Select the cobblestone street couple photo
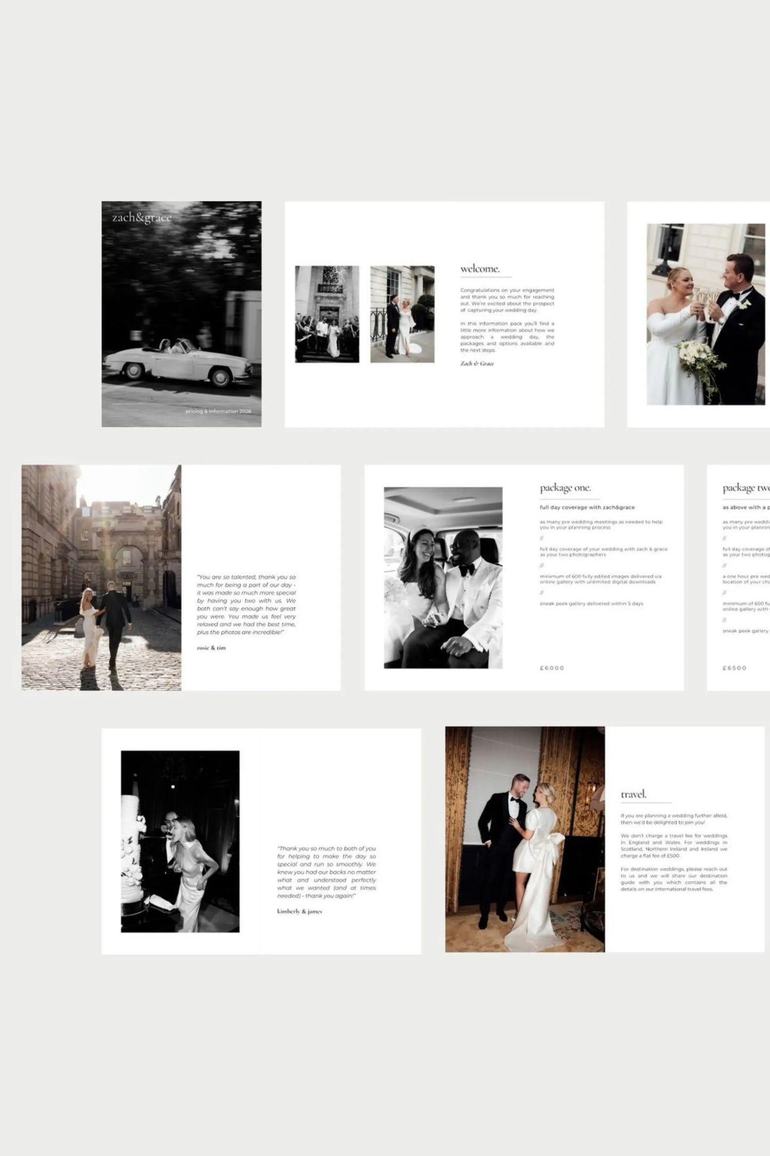The width and height of the screenshot is (770, 1156). (x=101, y=577)
